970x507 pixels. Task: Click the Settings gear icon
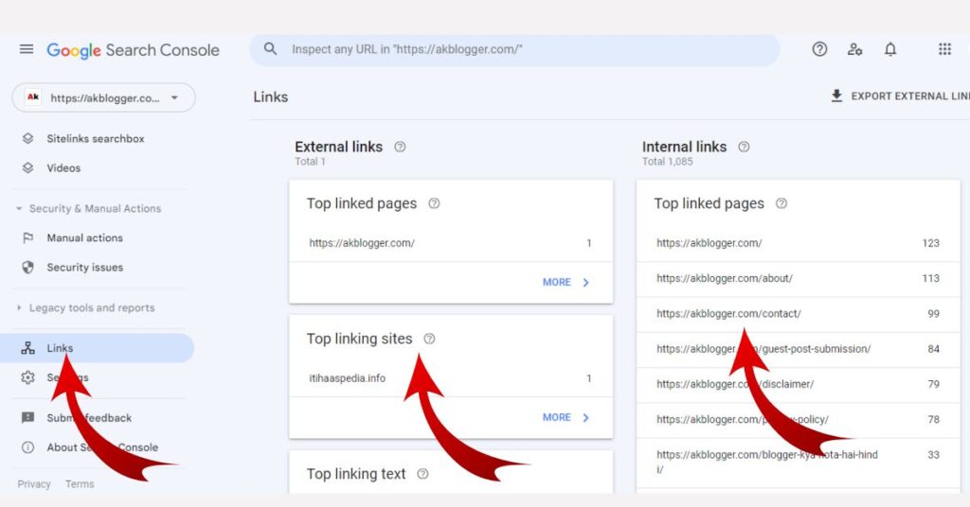tap(27, 377)
